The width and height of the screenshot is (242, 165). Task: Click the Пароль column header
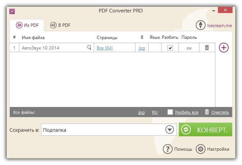pyautogui.click(x=189, y=37)
